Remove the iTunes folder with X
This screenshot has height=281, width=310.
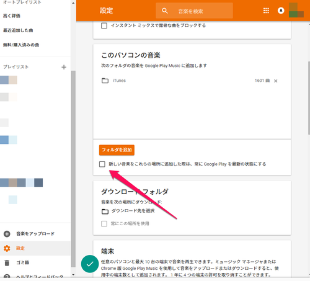[x=276, y=81]
